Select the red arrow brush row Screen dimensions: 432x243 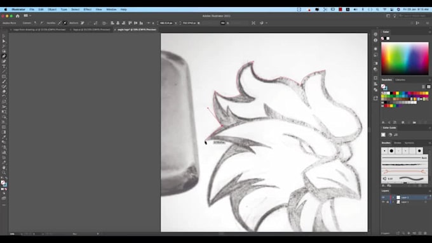pos(405,171)
